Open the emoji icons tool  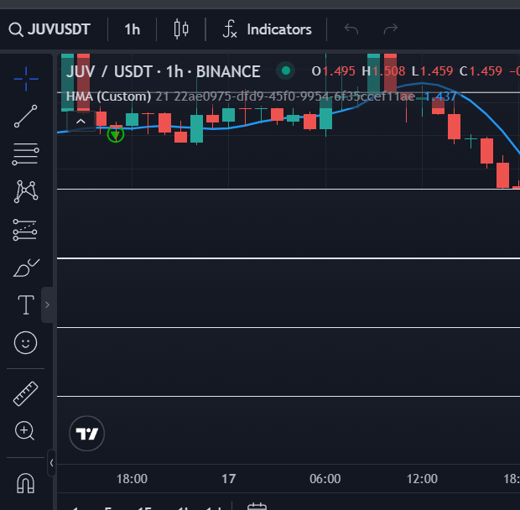(25, 342)
